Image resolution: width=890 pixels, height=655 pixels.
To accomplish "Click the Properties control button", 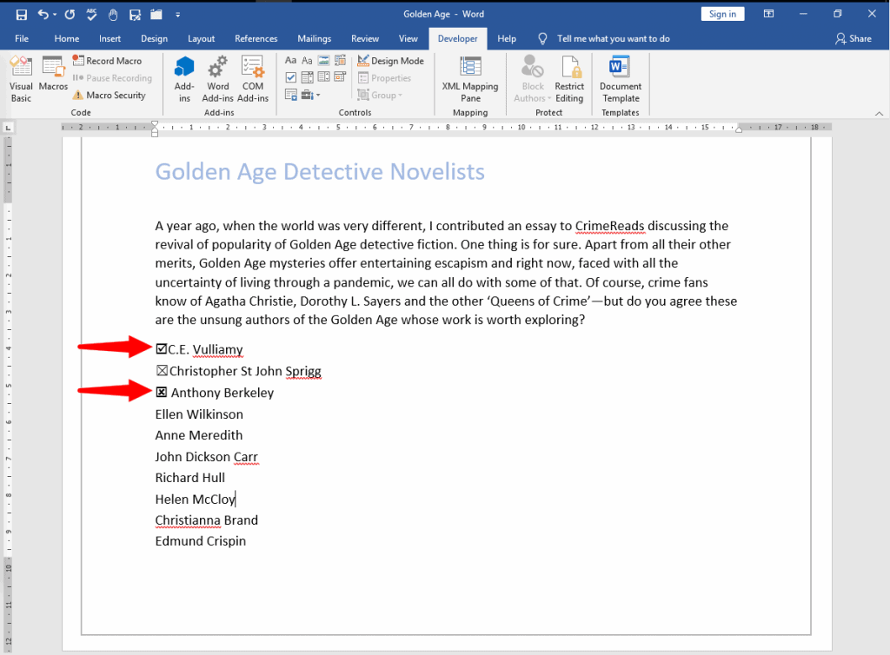I will click(x=384, y=78).
